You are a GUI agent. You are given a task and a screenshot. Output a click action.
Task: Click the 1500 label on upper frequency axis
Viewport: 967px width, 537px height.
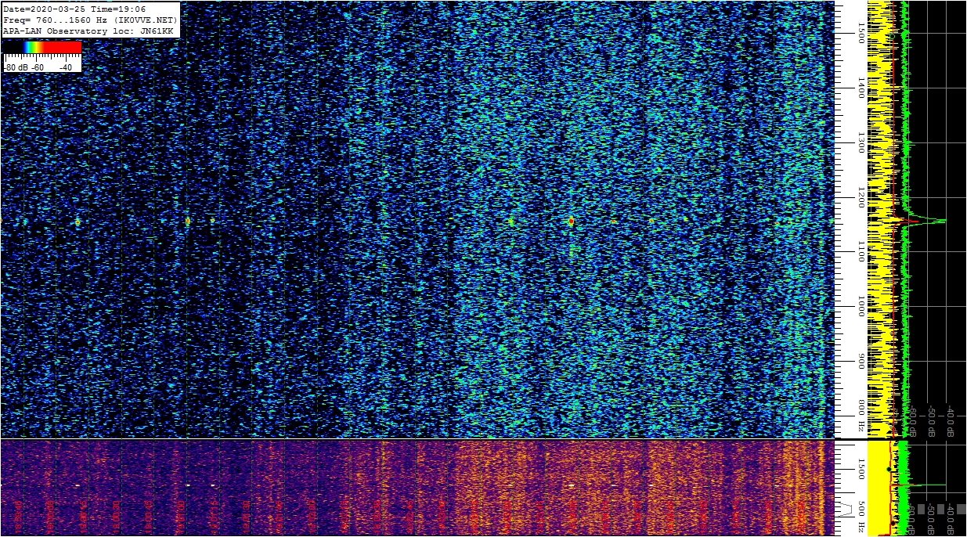click(861, 34)
